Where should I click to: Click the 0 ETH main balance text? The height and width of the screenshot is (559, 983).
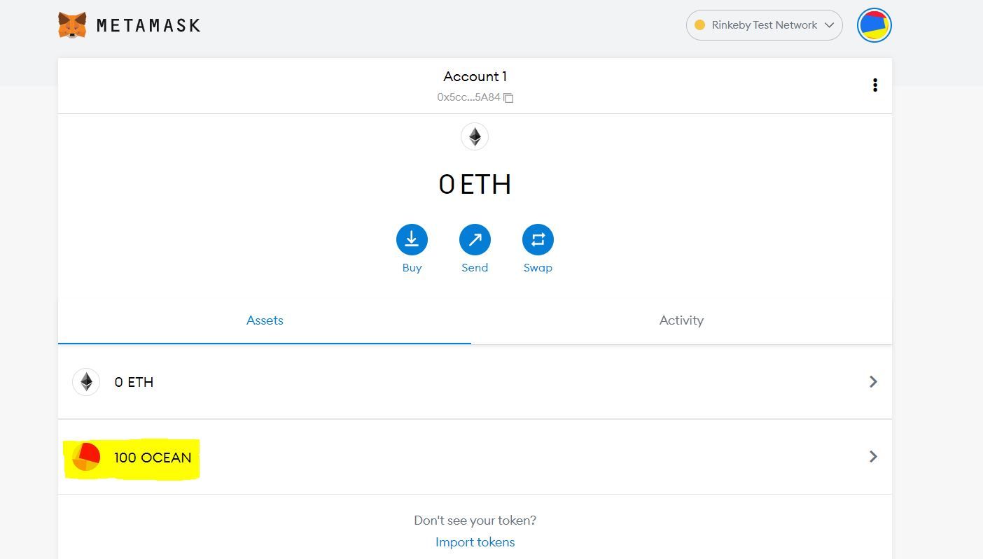(475, 185)
